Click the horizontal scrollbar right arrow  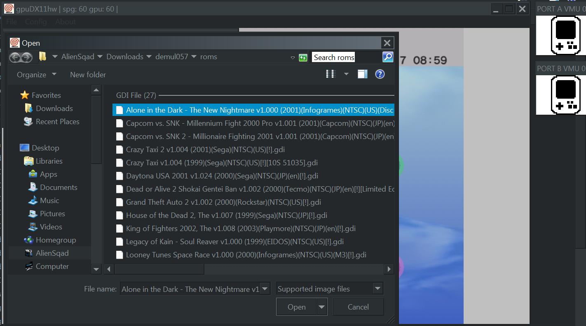pyautogui.click(x=389, y=269)
